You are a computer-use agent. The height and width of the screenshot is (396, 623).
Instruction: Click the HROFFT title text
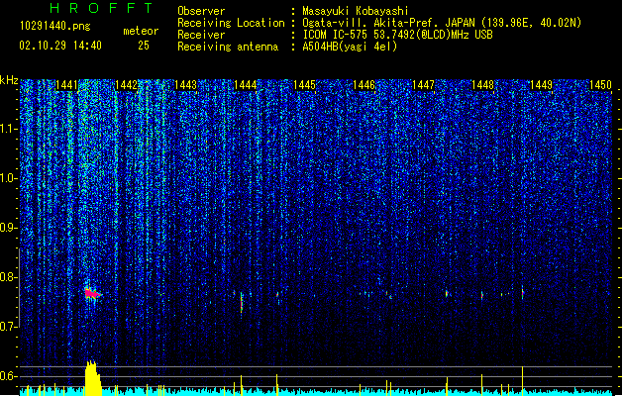point(101,8)
